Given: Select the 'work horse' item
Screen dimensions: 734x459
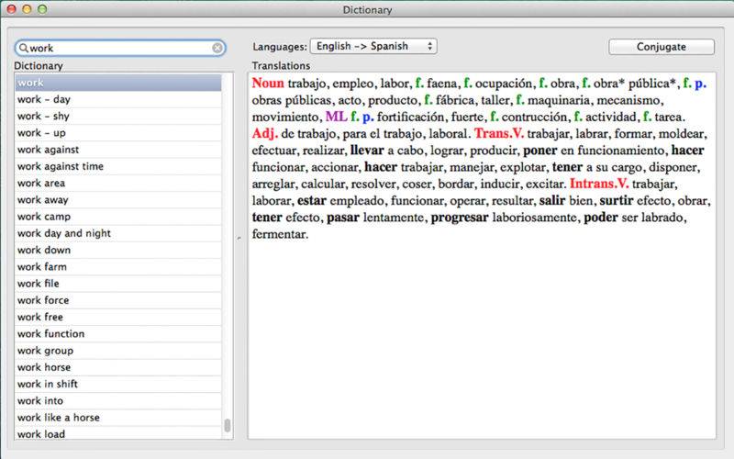Looking at the screenshot, I should tap(118, 367).
